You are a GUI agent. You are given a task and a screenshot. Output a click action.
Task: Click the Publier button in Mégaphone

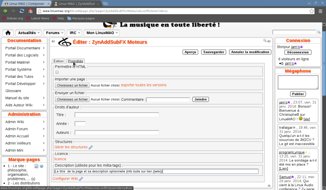pyautogui.click(x=298, y=94)
